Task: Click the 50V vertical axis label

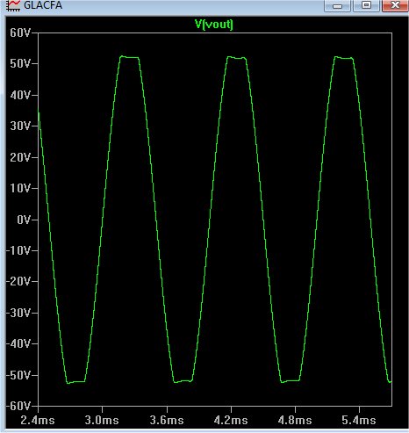Action: (x=20, y=63)
